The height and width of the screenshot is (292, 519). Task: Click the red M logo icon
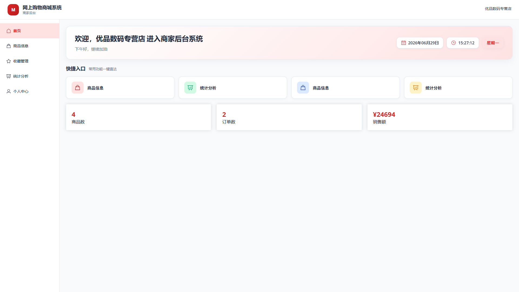pyautogui.click(x=13, y=10)
